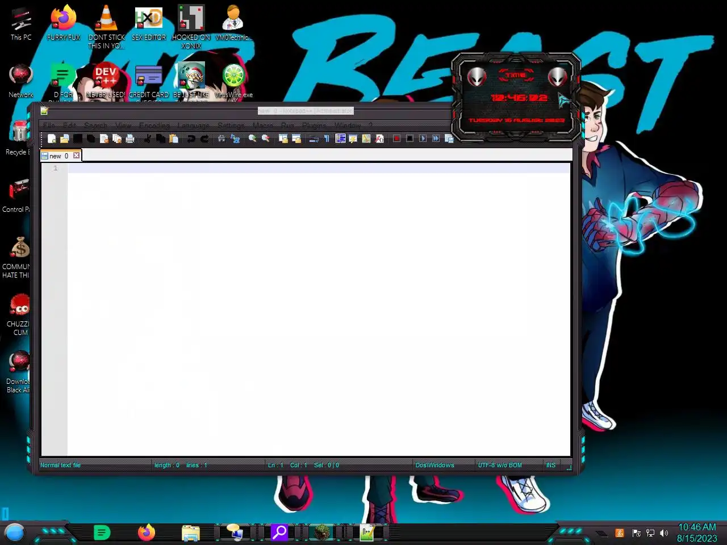This screenshot has height=545, width=727.
Task: Open the Replace toolbar icon
Action: (x=235, y=139)
